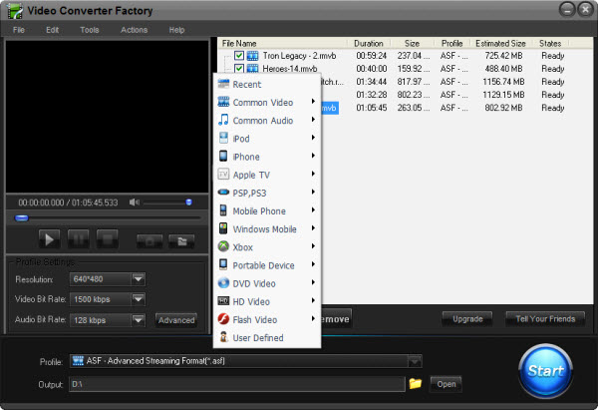Expand the iPod submenu
This screenshot has width=598, height=410.
(313, 138)
